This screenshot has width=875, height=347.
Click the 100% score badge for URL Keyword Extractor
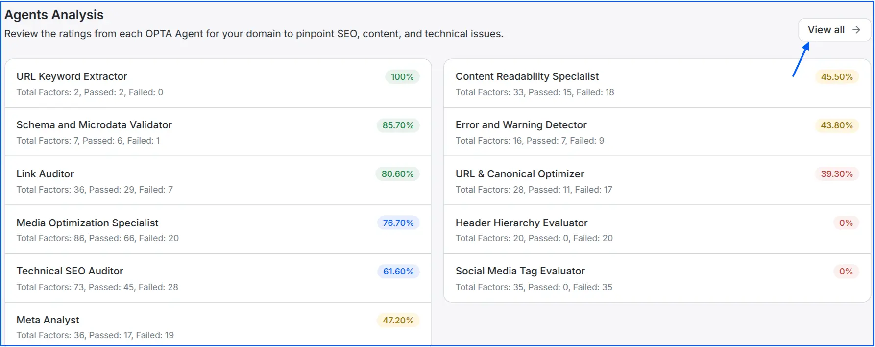(x=402, y=77)
